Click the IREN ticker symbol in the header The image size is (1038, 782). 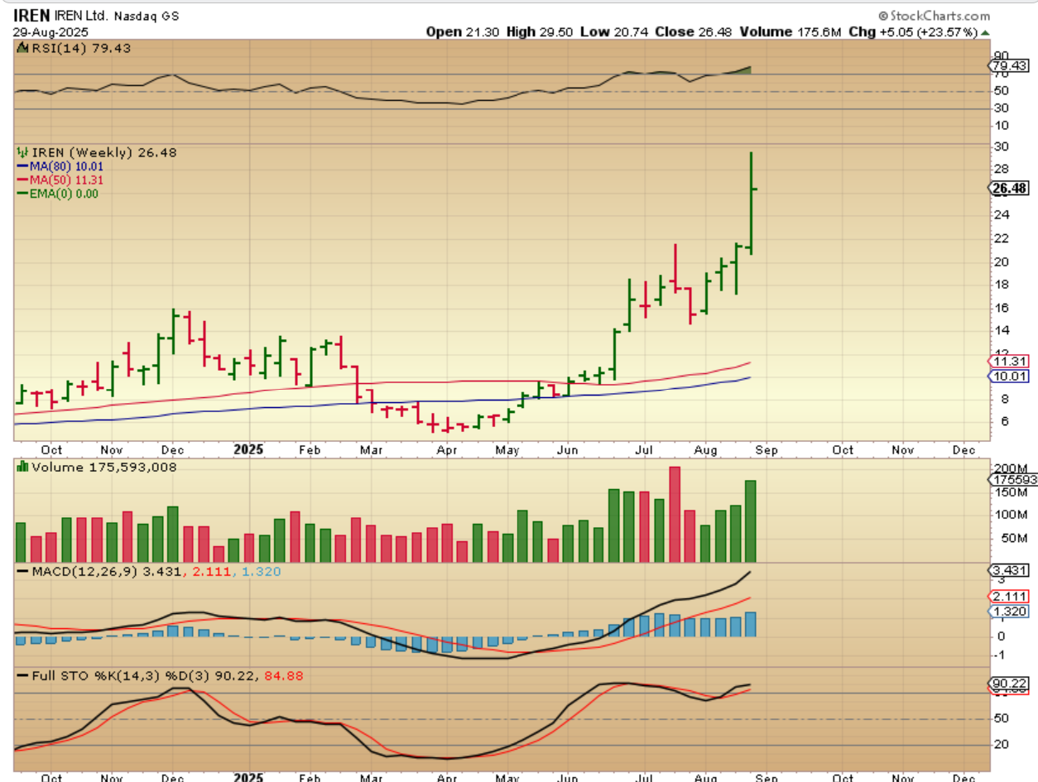(31, 16)
